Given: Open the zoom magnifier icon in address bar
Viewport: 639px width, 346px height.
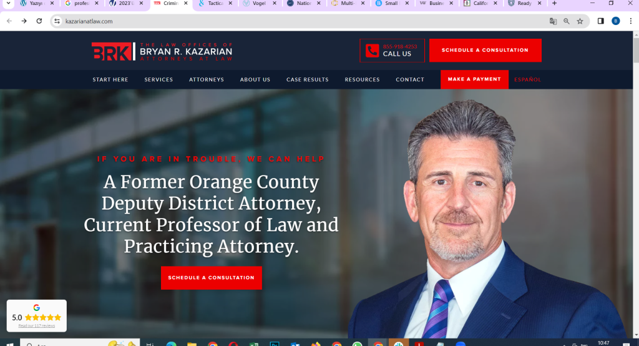Looking at the screenshot, I should pyautogui.click(x=567, y=21).
